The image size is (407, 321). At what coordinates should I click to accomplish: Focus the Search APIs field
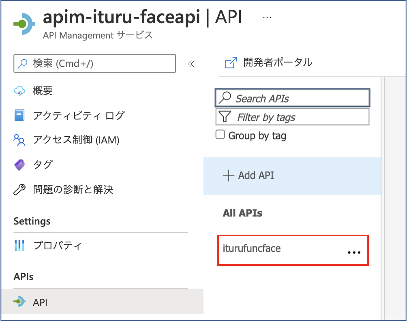(x=292, y=98)
